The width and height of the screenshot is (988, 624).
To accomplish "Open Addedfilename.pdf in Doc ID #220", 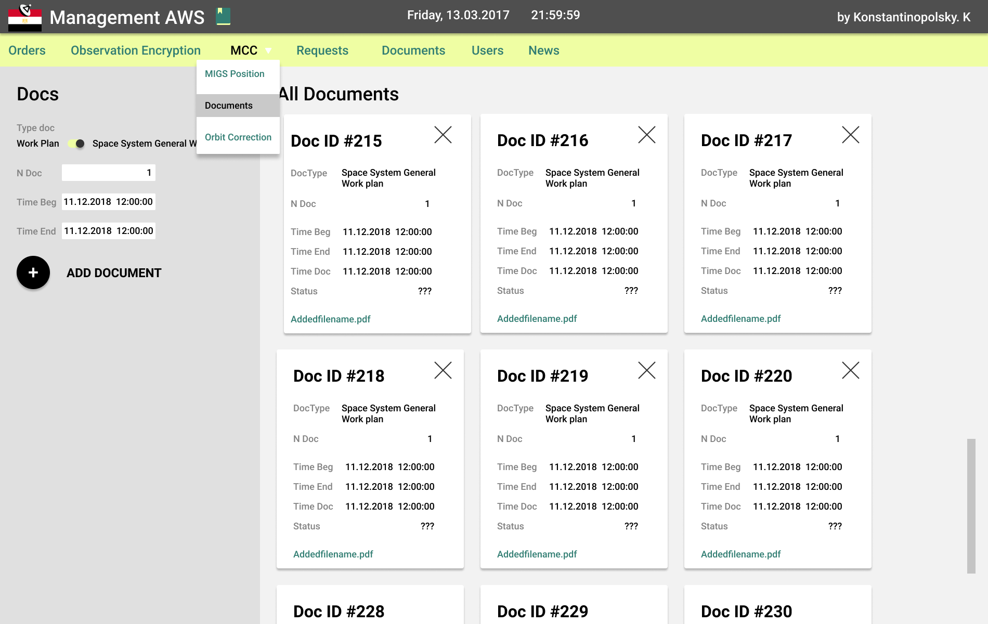I will pyautogui.click(x=740, y=554).
